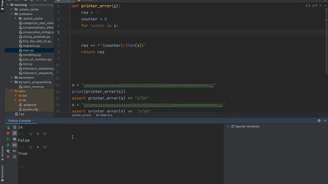
Task: Toggle scroll to end of console
Action: click(x=14, y=133)
